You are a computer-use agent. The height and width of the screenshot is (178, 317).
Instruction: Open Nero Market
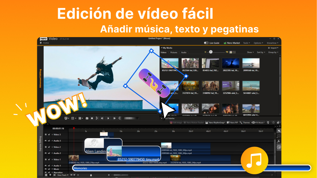tap(233, 43)
